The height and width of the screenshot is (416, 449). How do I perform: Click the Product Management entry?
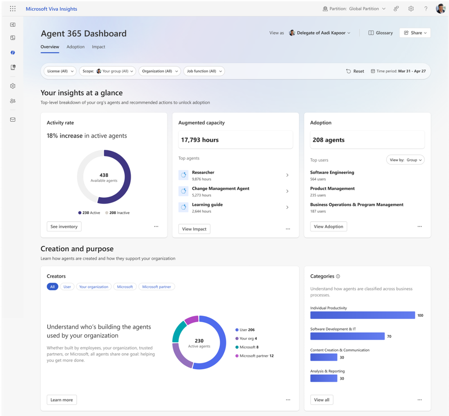(333, 192)
